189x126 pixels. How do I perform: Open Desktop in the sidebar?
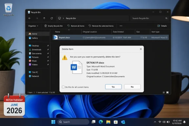tap(35, 46)
